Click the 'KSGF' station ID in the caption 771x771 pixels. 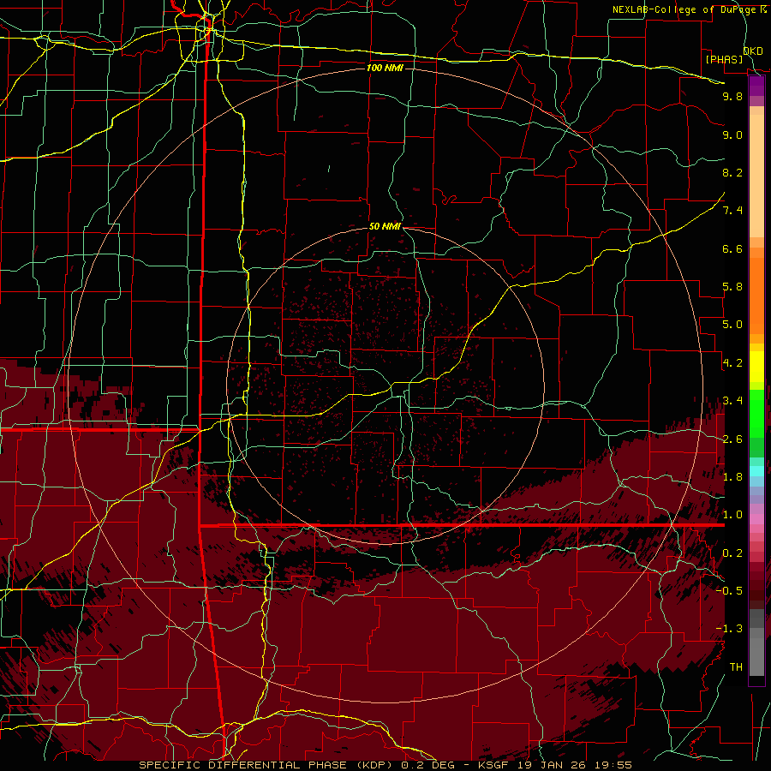pyautogui.click(x=493, y=765)
